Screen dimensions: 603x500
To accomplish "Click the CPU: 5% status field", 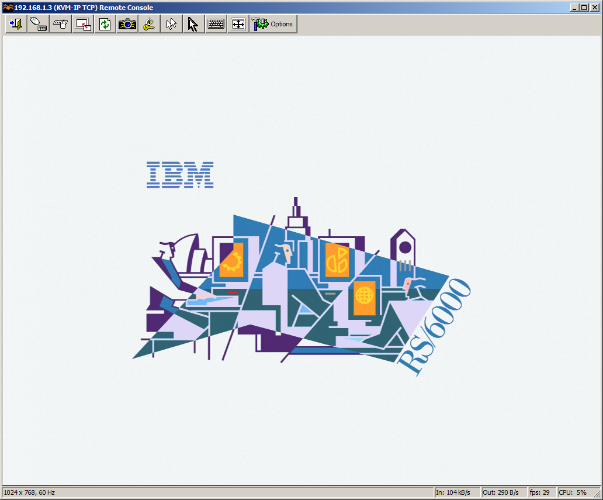I will pos(576,492).
